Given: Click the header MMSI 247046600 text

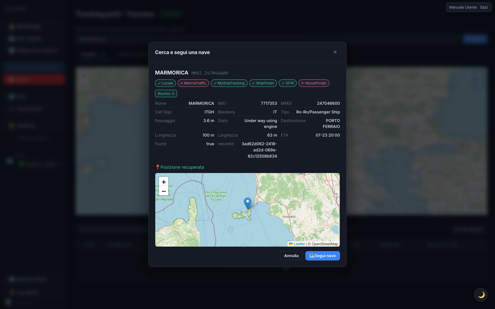Looking at the screenshot, I should [209, 73].
